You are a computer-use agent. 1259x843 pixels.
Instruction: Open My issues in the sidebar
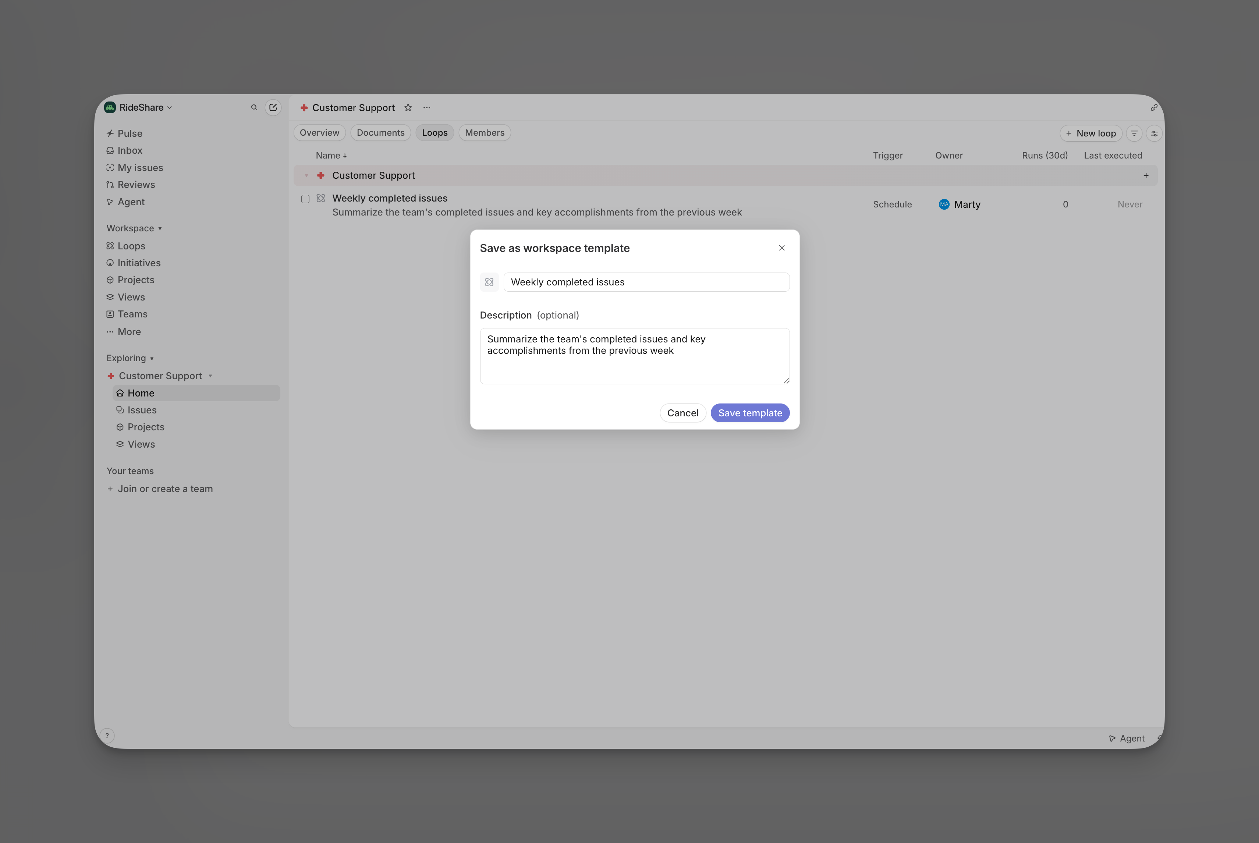tap(134, 168)
